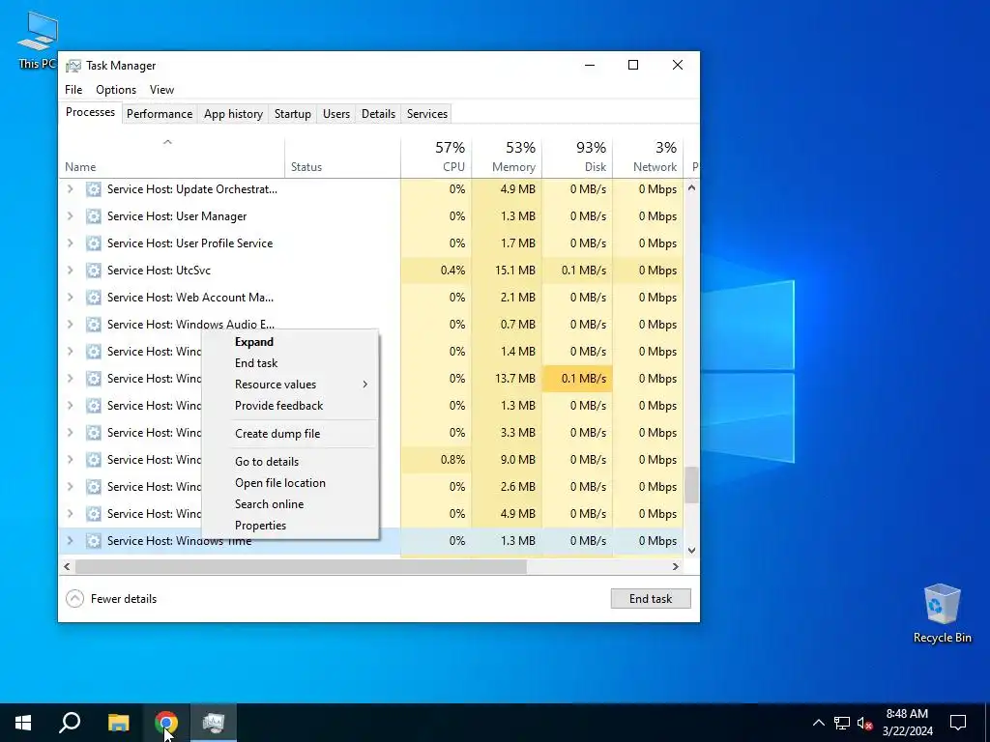The image size is (990, 742).
Task: Click Fewer details label
Action: pyautogui.click(x=124, y=599)
